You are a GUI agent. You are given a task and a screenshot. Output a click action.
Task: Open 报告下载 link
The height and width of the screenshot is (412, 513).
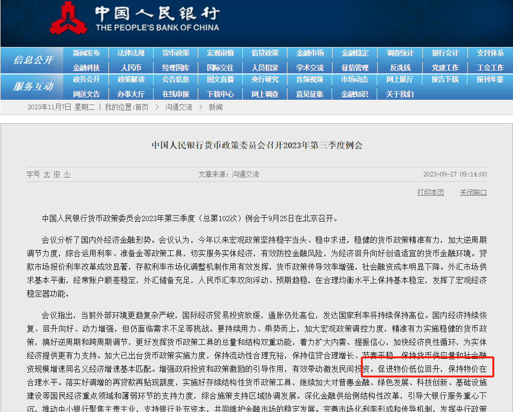pos(445,79)
